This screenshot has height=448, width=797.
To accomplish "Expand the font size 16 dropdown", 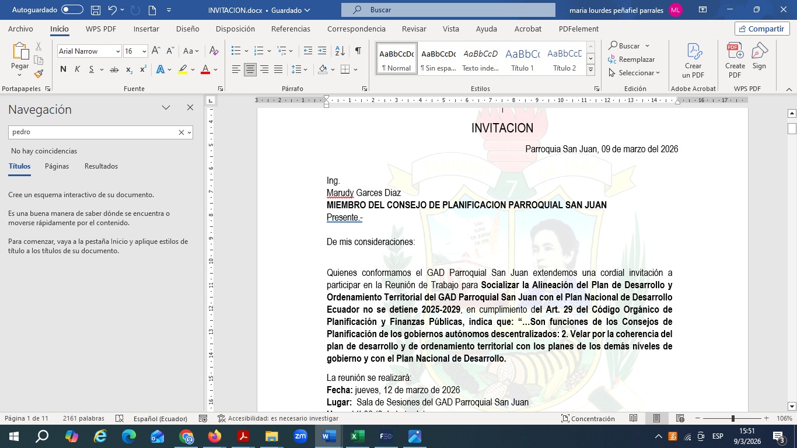I will (x=144, y=51).
